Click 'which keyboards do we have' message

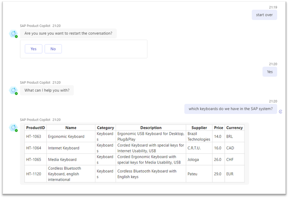click(x=230, y=109)
